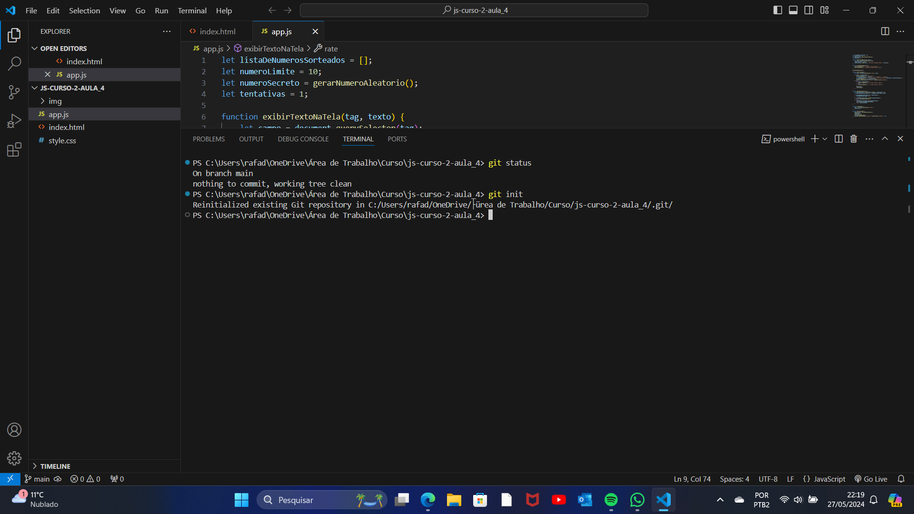Open the Explorer view in activity bar
The height and width of the screenshot is (514, 914).
[x=14, y=35]
